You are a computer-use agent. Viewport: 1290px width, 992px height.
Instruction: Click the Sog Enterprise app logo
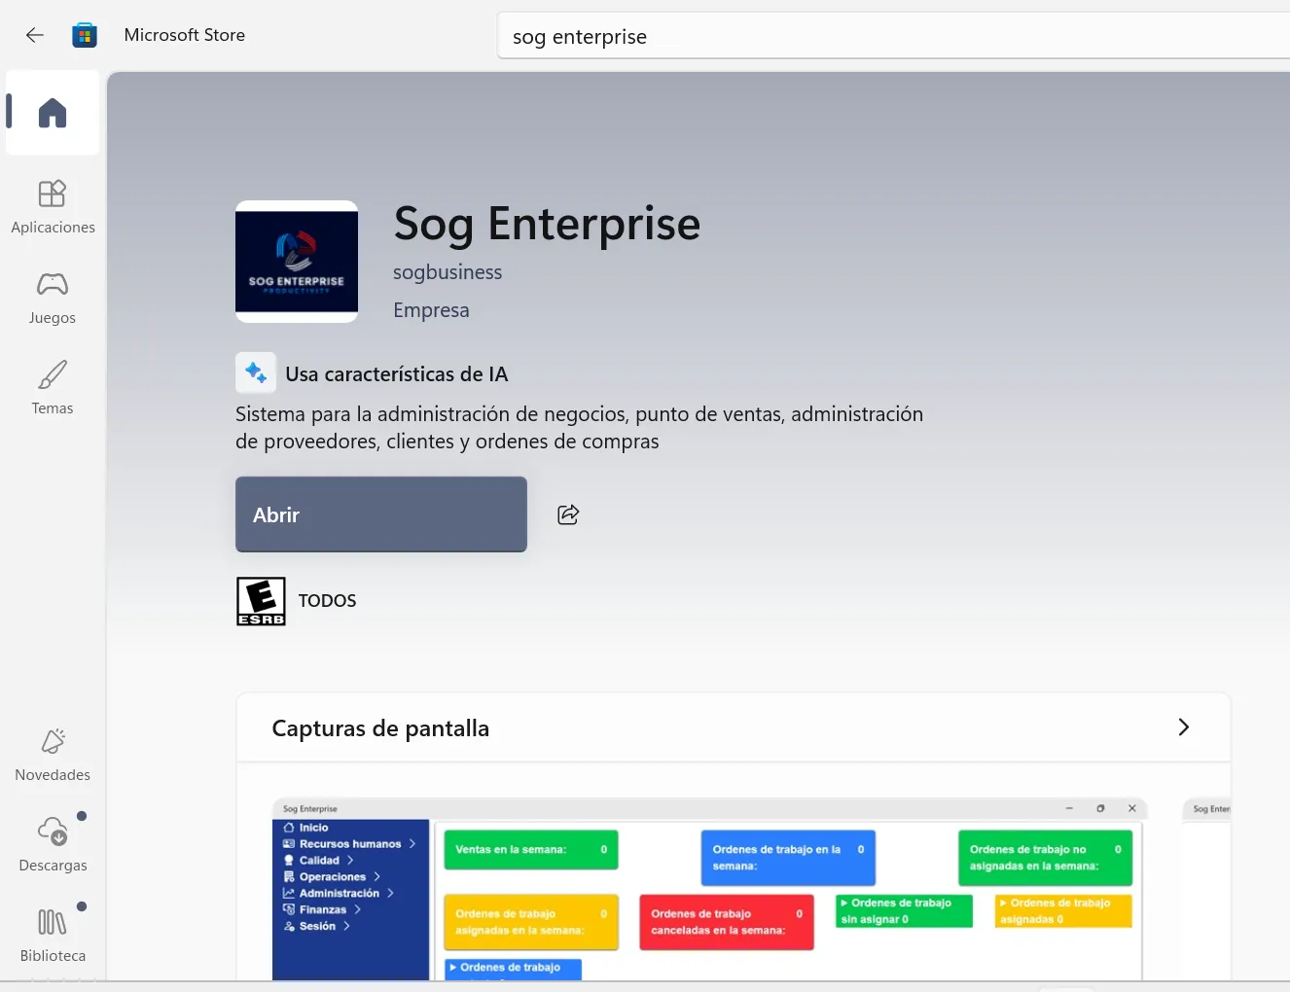pyautogui.click(x=297, y=262)
